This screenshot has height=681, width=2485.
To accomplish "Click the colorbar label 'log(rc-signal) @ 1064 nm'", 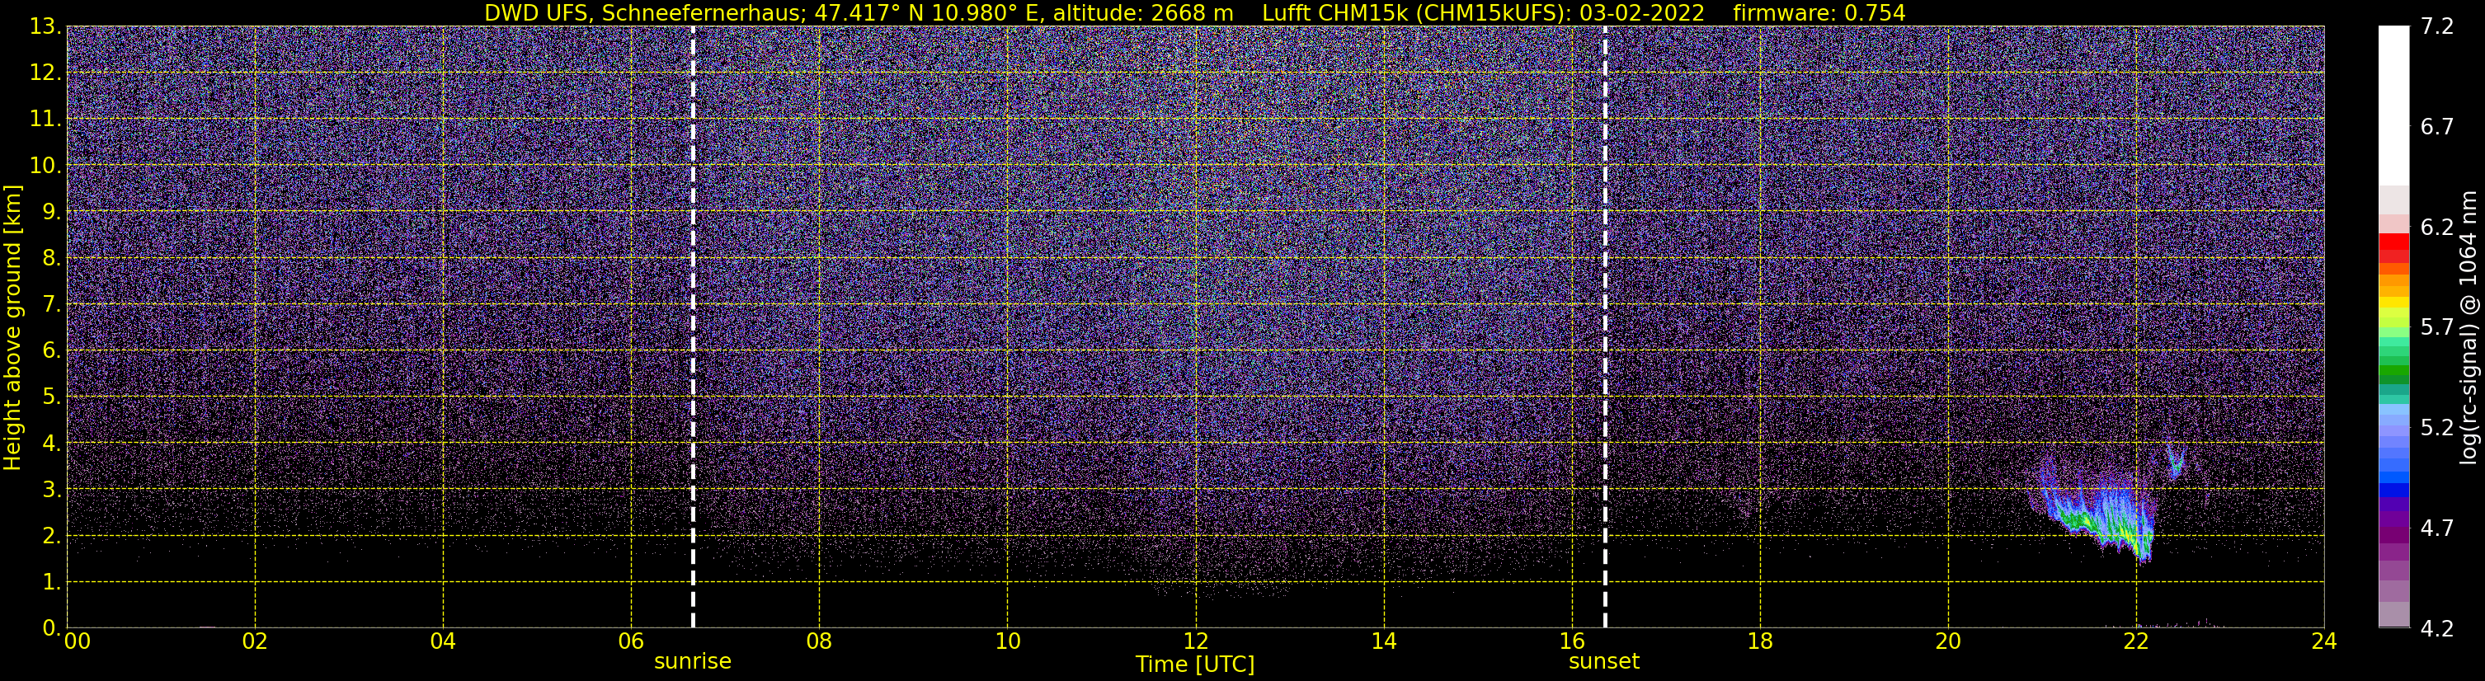I will (x=2469, y=328).
